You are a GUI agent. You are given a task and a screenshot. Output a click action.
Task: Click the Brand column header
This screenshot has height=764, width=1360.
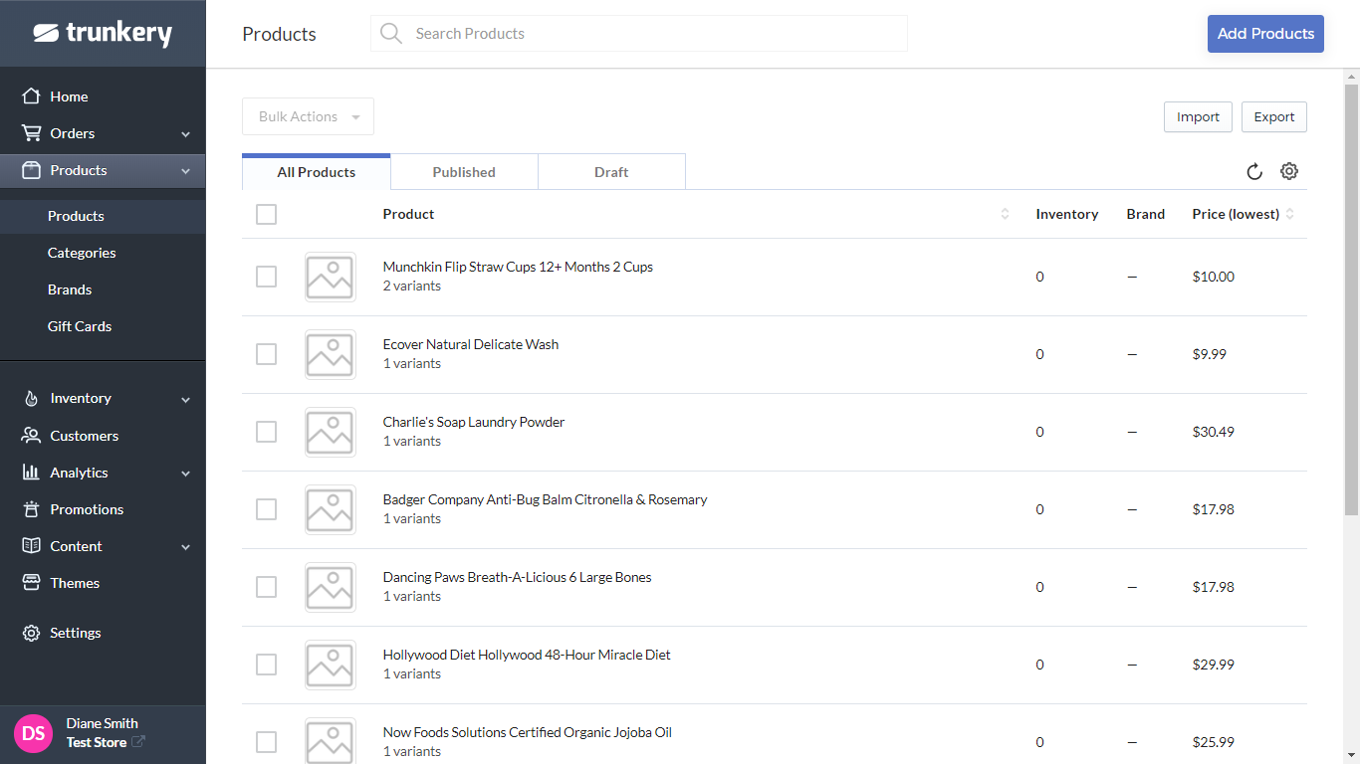(x=1146, y=214)
